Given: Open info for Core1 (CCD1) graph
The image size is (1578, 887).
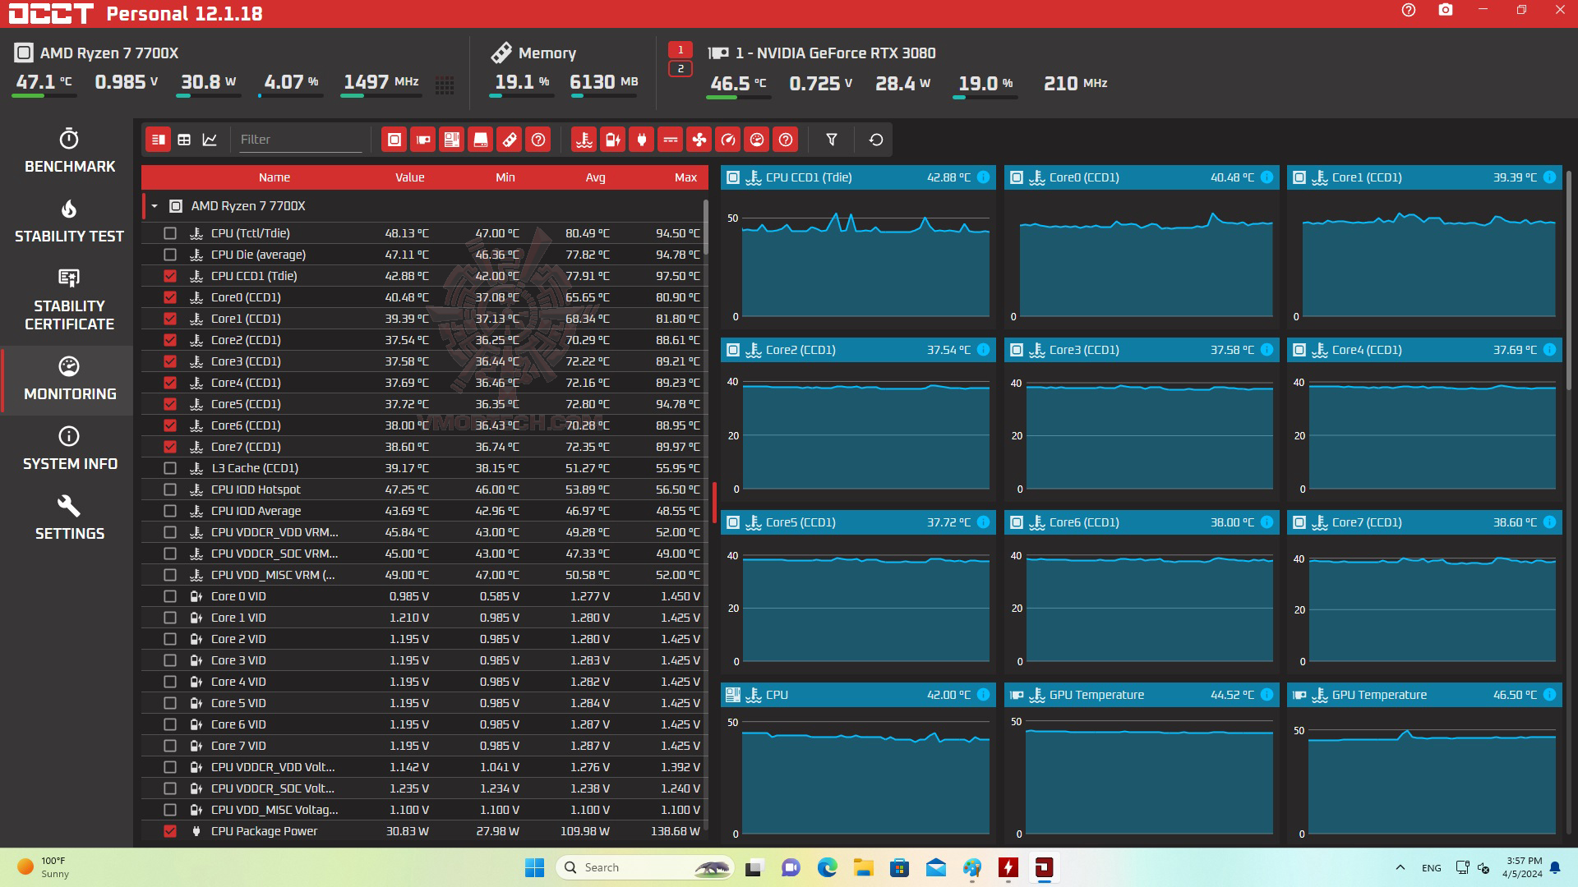Looking at the screenshot, I should pyautogui.click(x=1549, y=177).
